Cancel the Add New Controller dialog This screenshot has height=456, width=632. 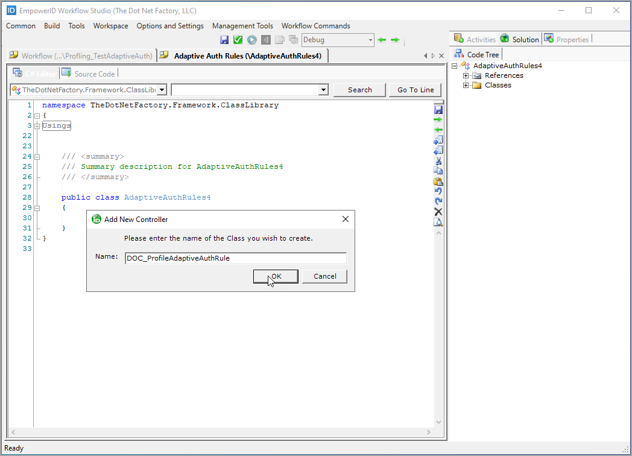pyautogui.click(x=324, y=276)
